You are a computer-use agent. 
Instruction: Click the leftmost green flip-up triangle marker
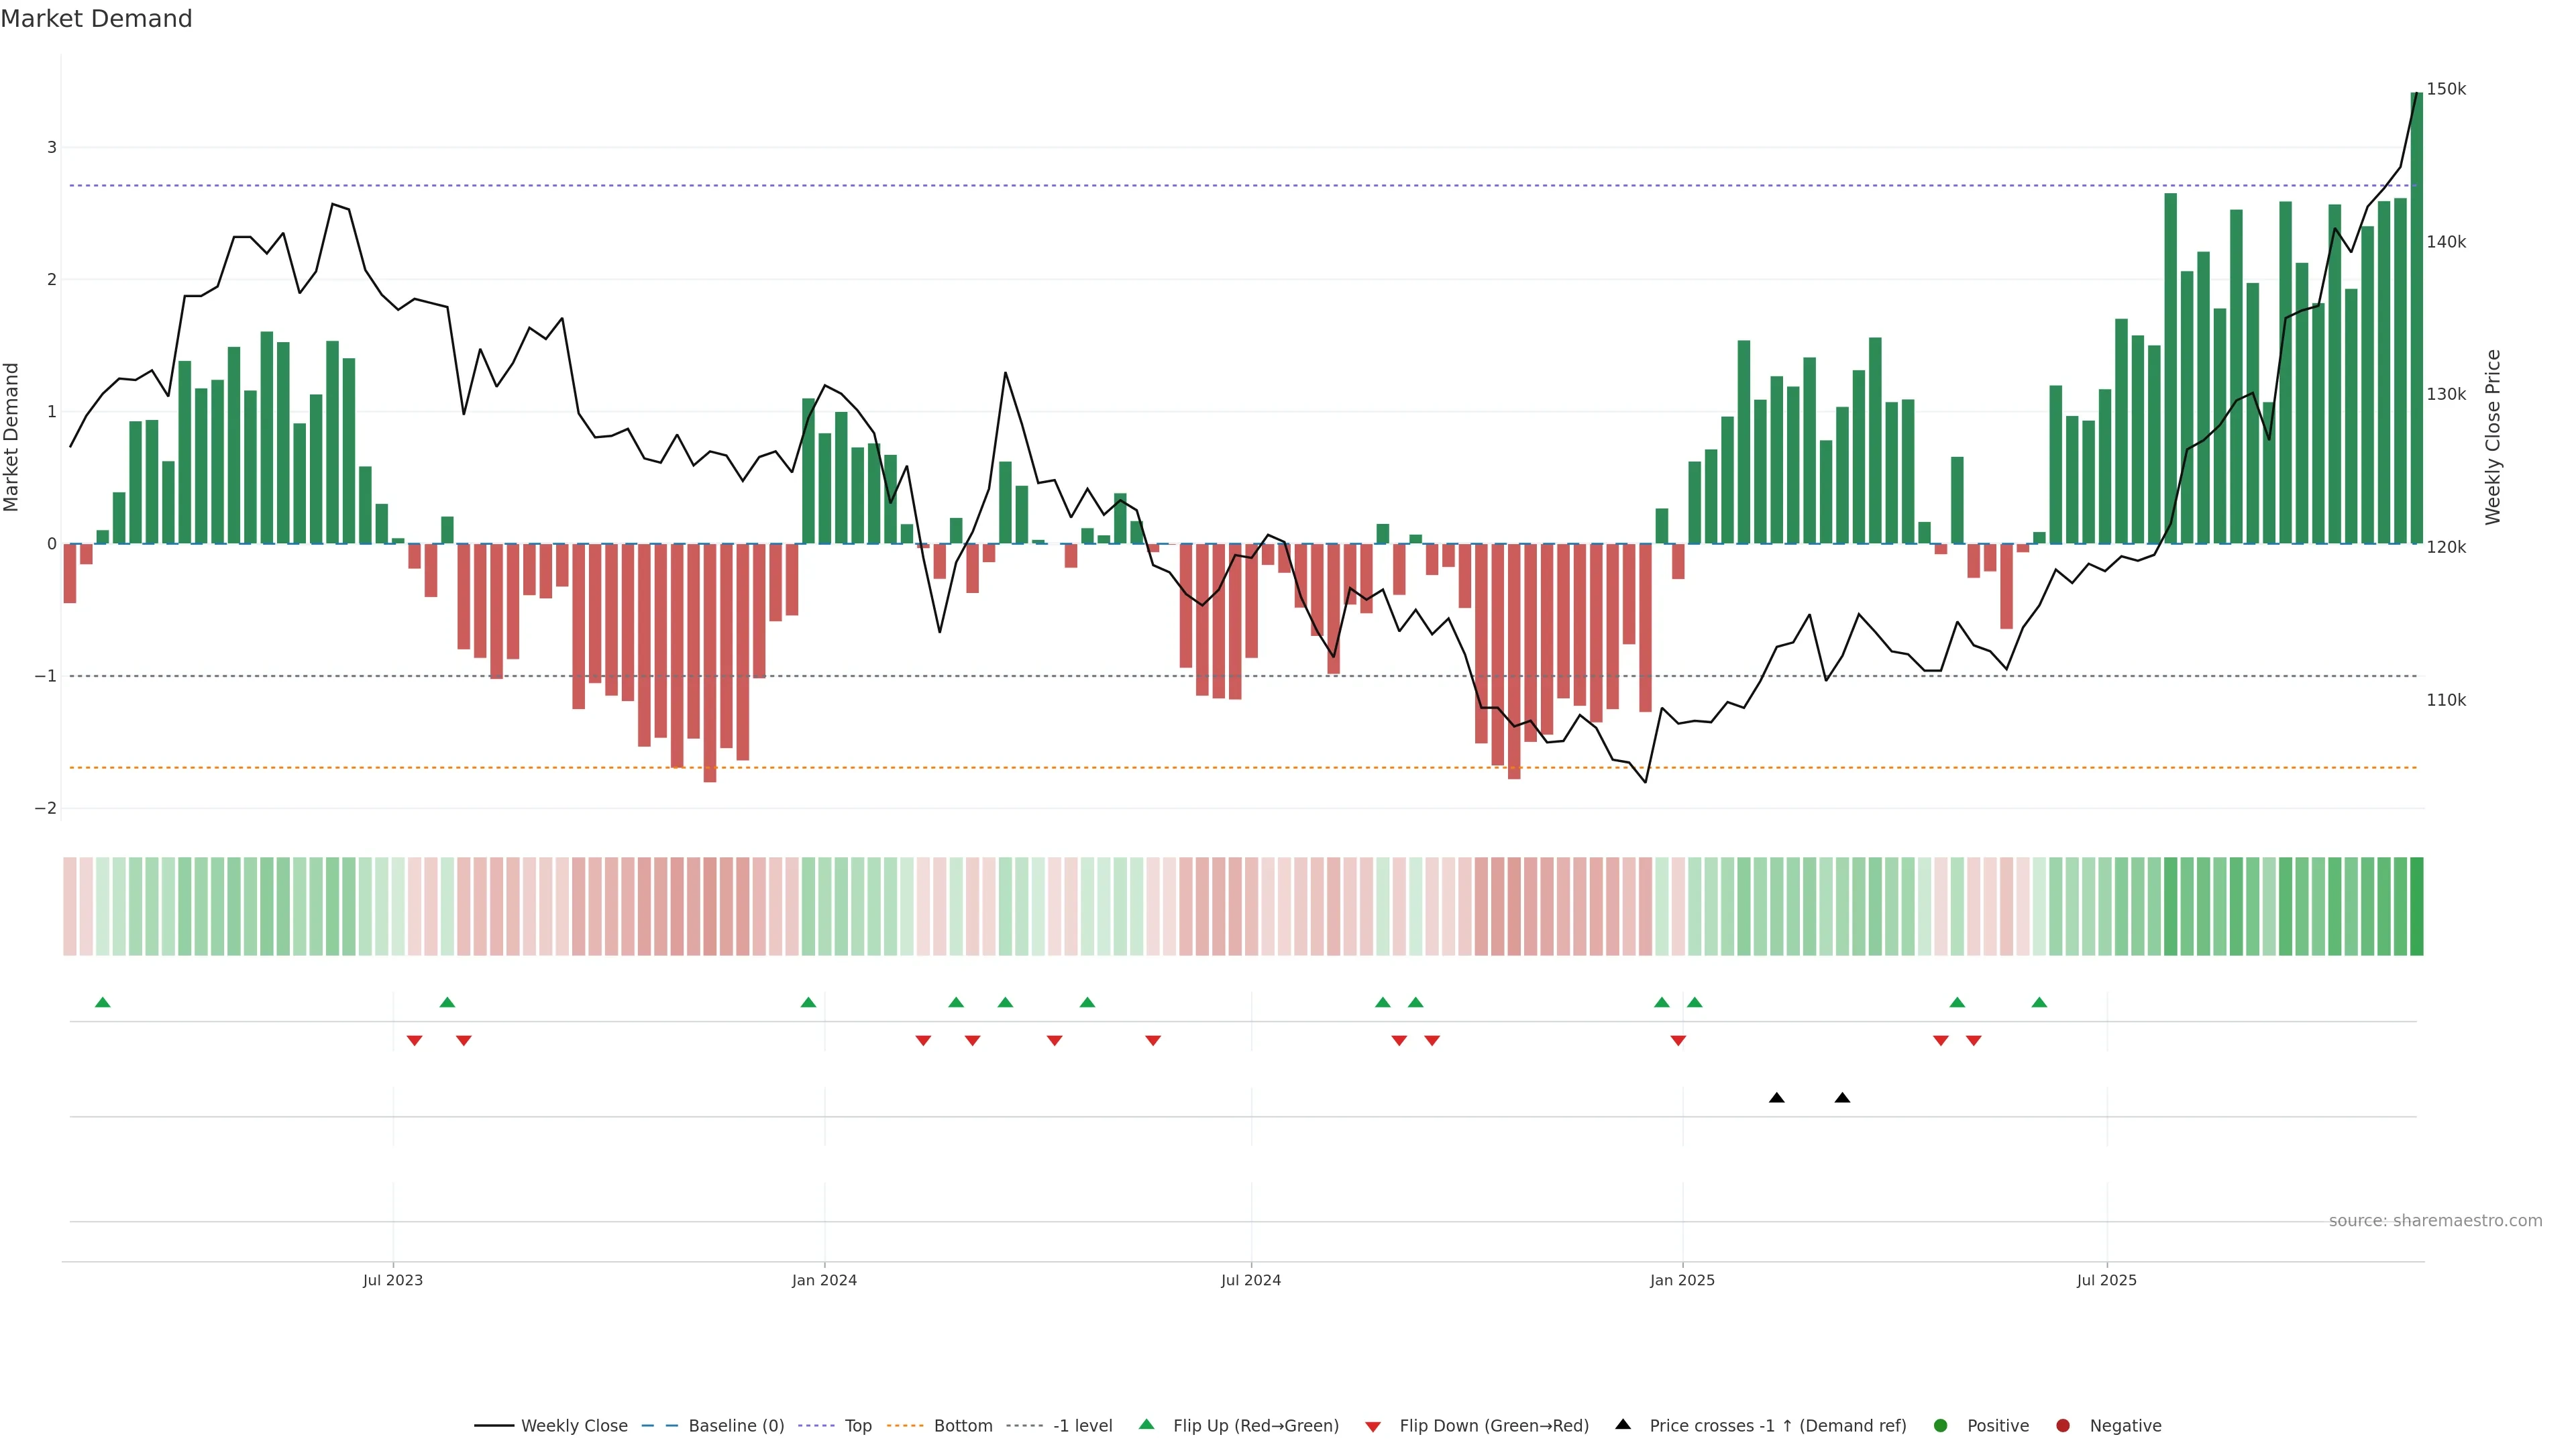point(102,1002)
